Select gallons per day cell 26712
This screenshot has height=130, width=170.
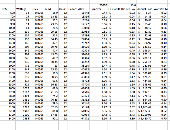79,43
